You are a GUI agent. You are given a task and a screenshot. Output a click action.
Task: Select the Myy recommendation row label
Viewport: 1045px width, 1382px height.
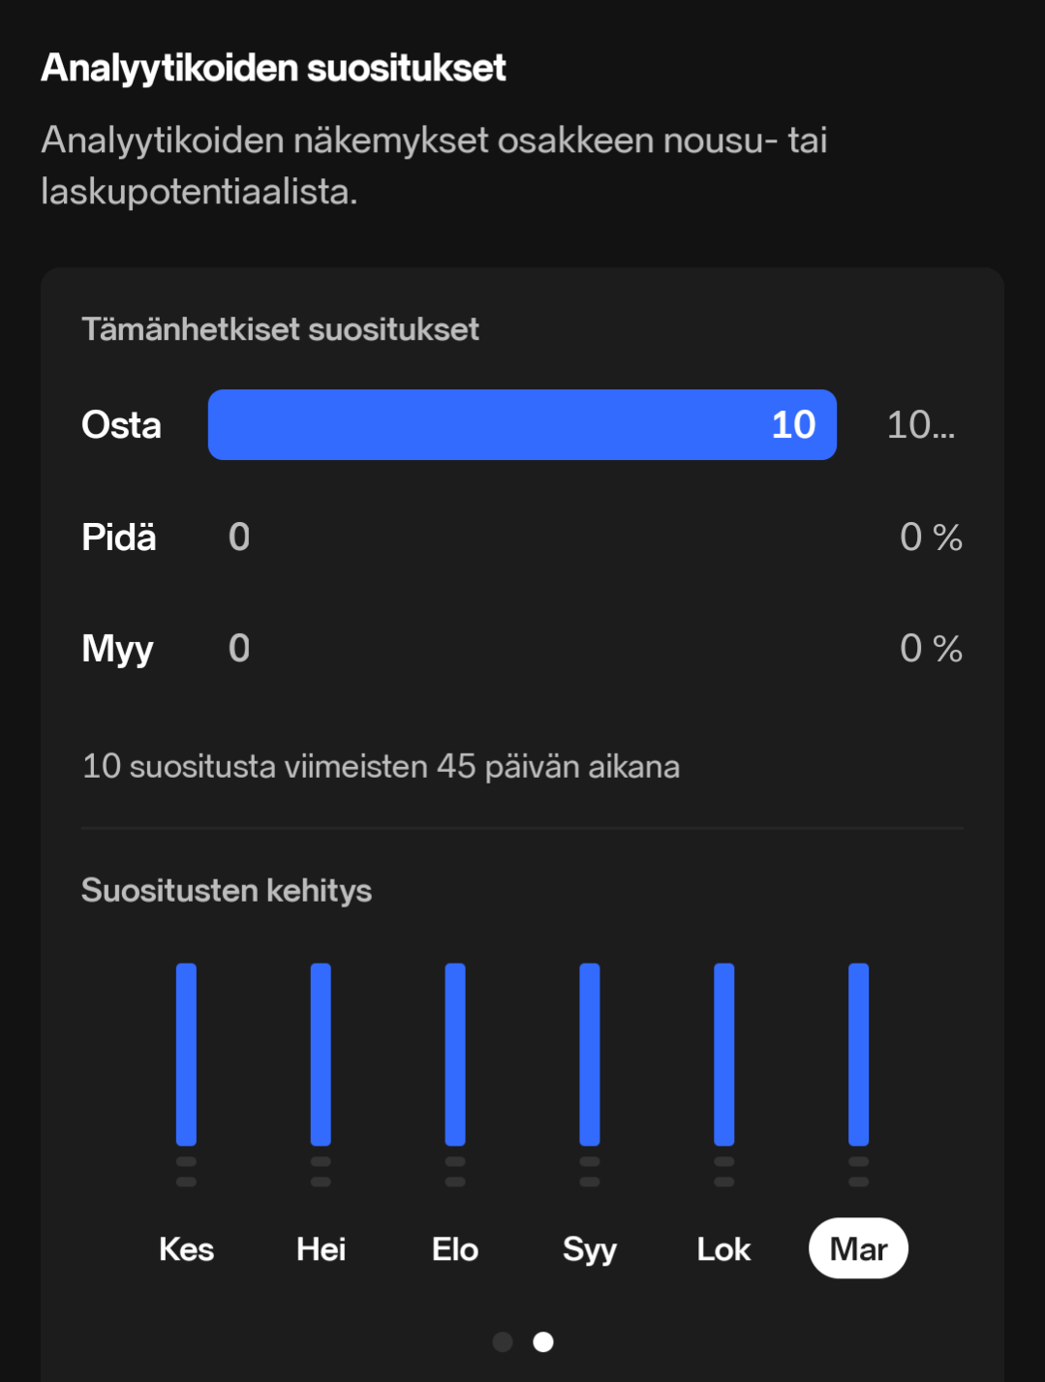point(118,648)
